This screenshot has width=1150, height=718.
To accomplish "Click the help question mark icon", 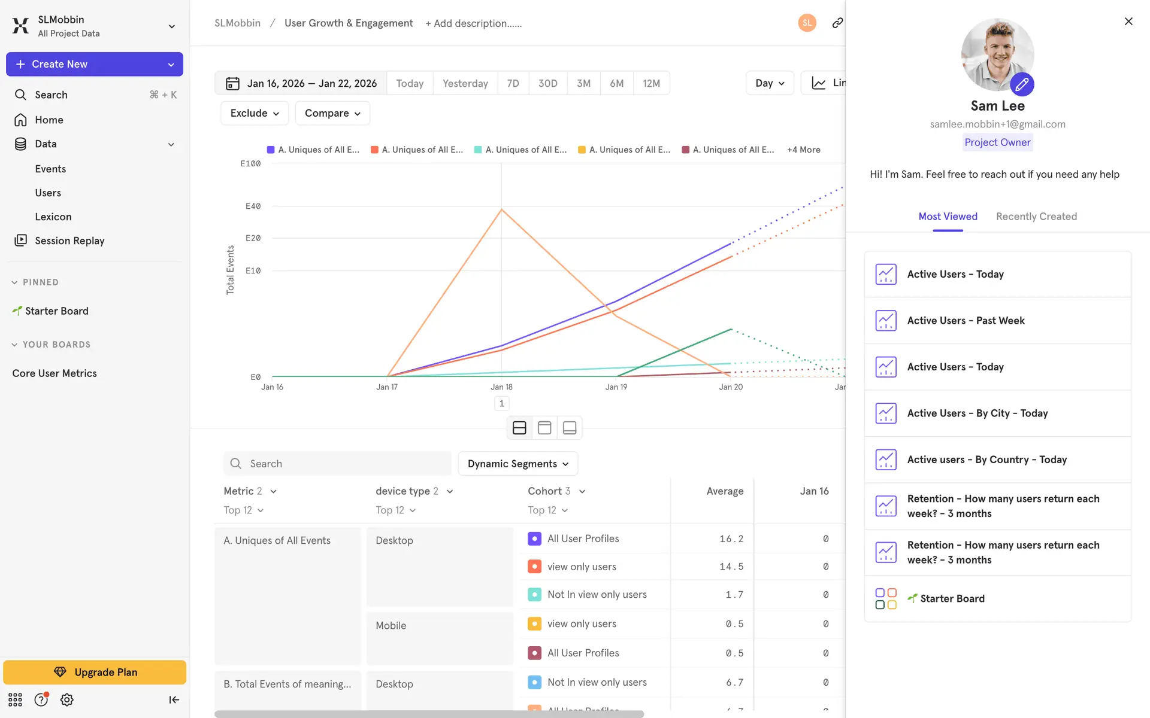I will coord(41,699).
